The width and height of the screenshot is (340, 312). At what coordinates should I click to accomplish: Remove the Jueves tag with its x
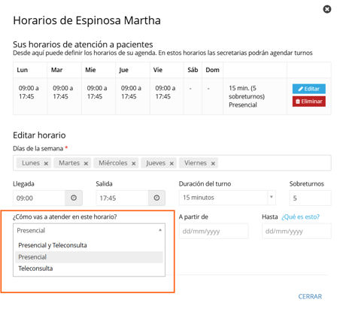click(x=172, y=163)
